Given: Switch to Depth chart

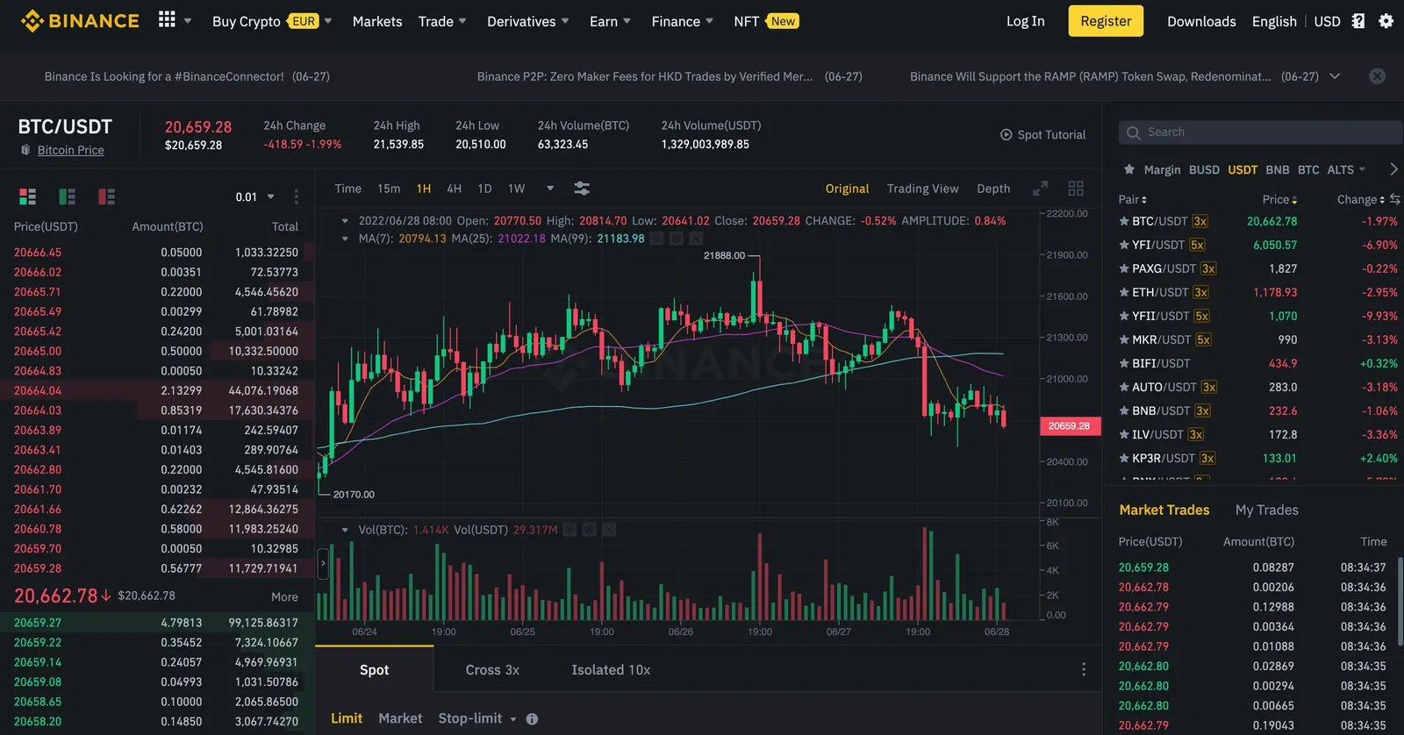Looking at the screenshot, I should (993, 189).
